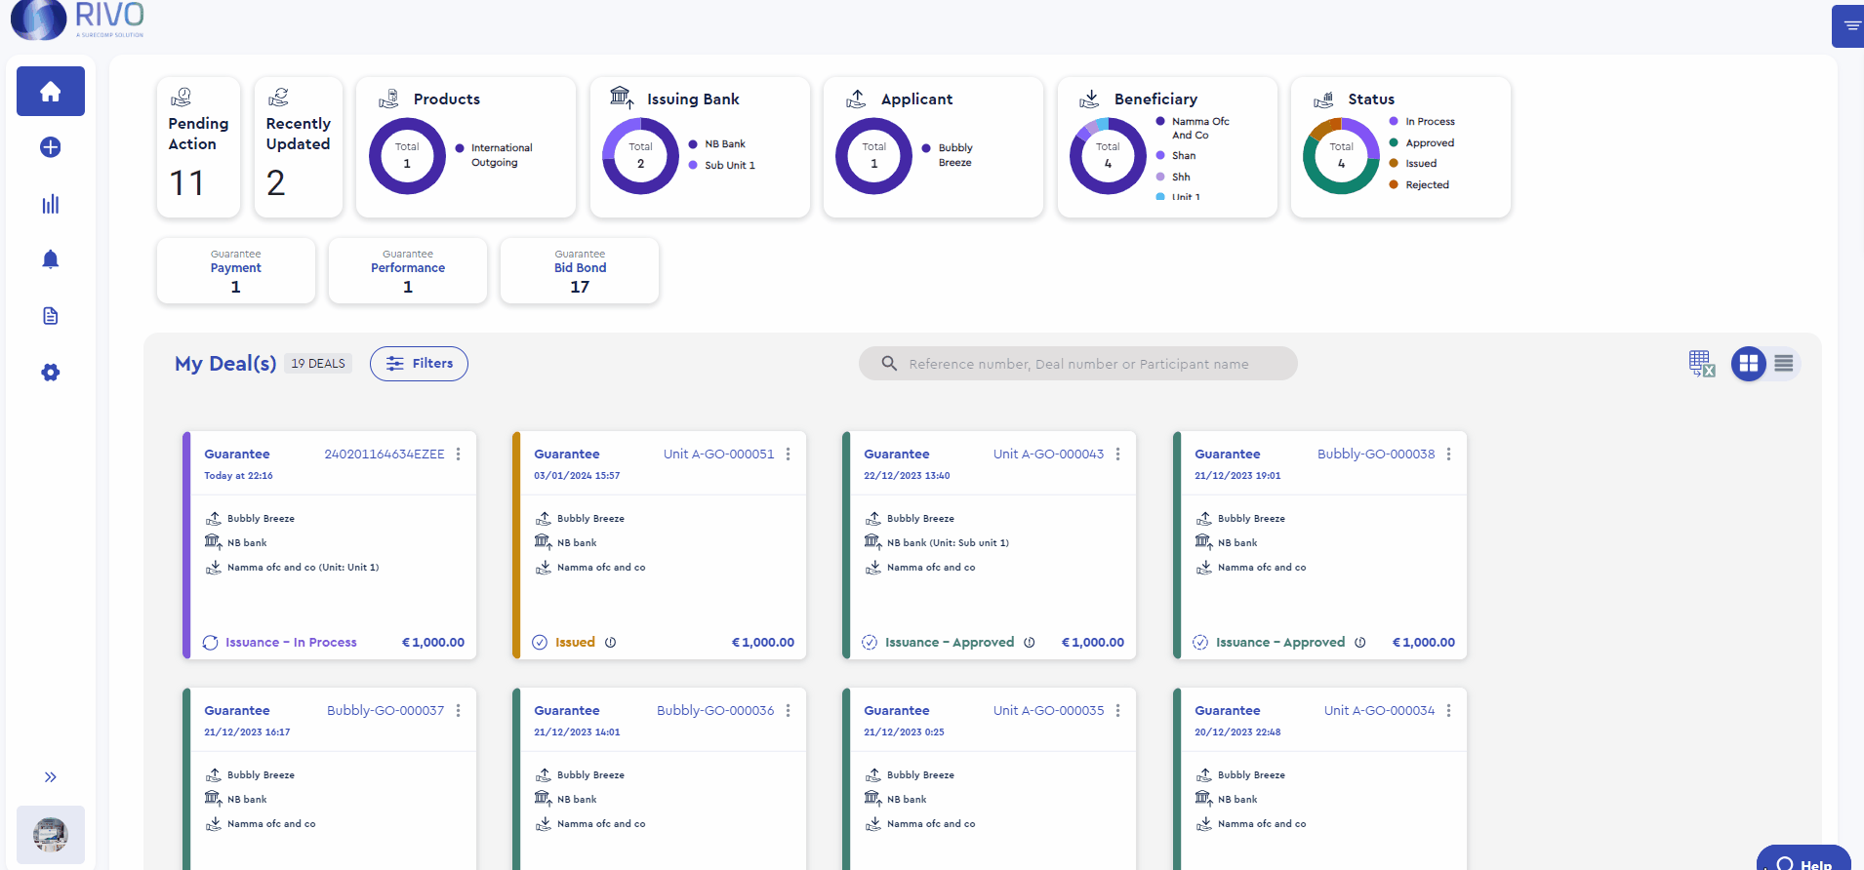This screenshot has width=1864, height=870.
Task: Click Beneficiary download icon header
Action: tap(1089, 99)
